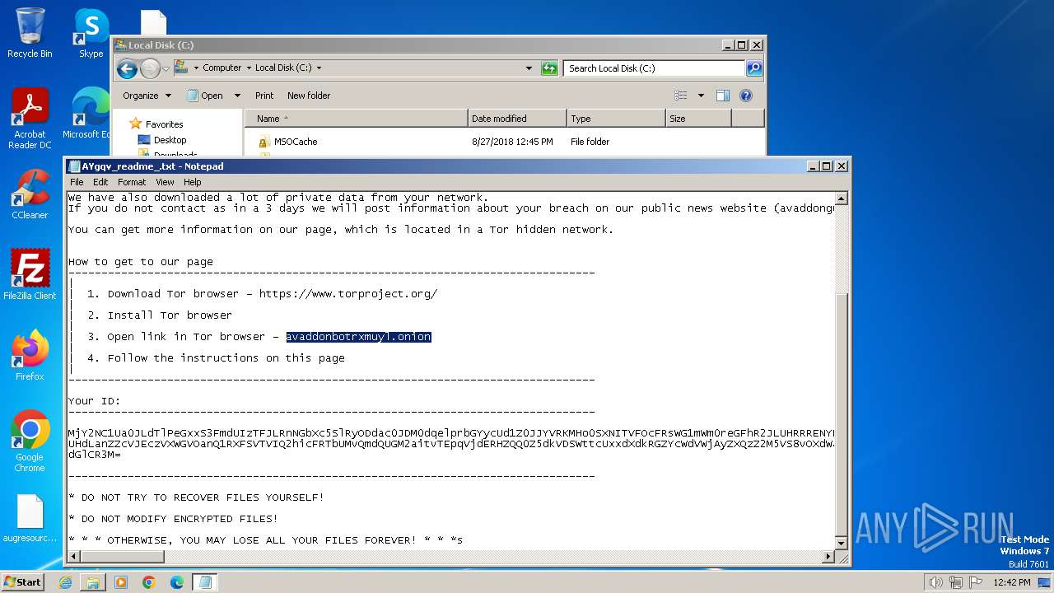This screenshot has height=593, width=1054.
Task: Open Microsoft Edge from the taskbar
Action: pyautogui.click(x=177, y=582)
